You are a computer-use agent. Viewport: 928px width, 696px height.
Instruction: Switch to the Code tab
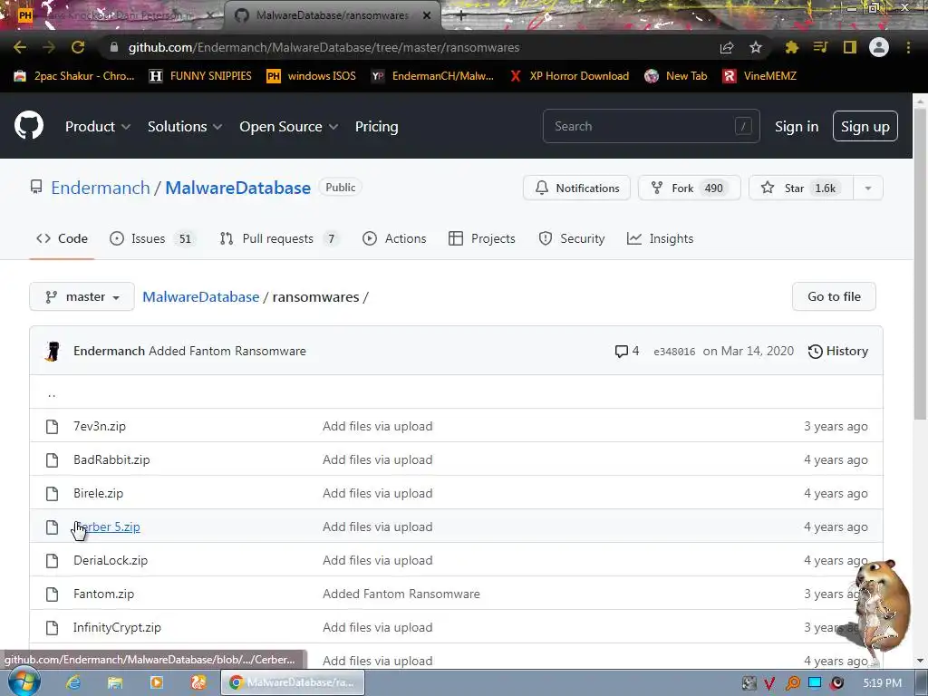[x=63, y=238]
